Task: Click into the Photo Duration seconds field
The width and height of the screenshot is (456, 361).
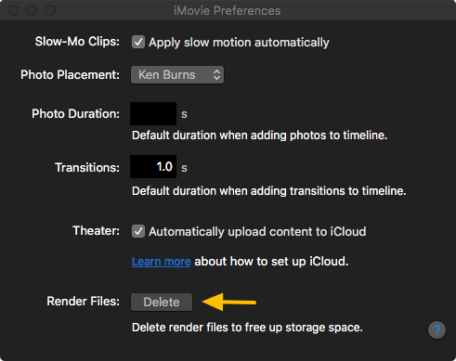Action: pyautogui.click(x=153, y=113)
